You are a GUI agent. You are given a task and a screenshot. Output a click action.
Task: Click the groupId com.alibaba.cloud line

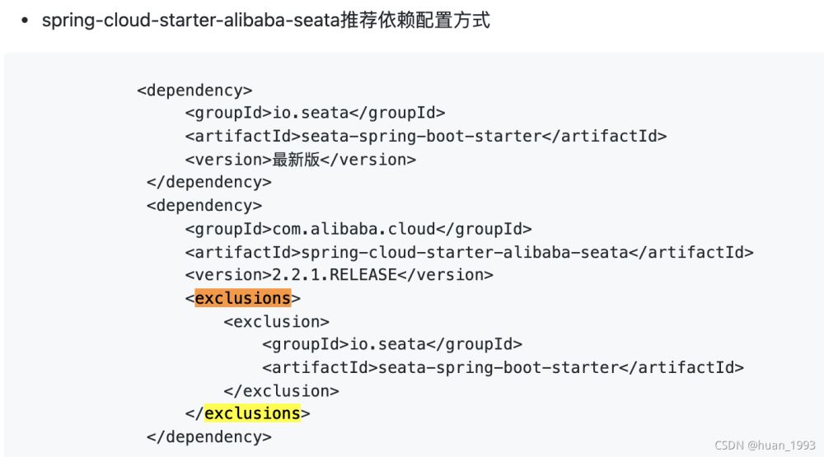[358, 229]
